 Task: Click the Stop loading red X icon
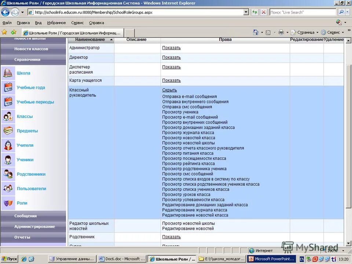click(264, 12)
